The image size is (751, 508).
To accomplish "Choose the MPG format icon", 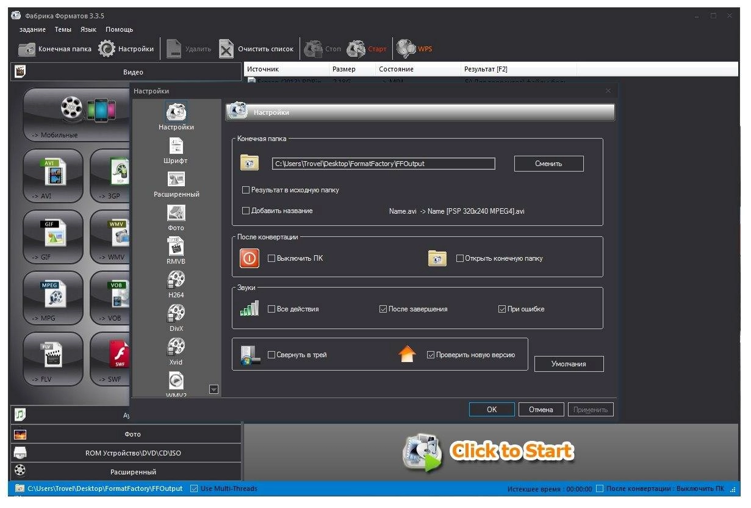I will (53, 298).
